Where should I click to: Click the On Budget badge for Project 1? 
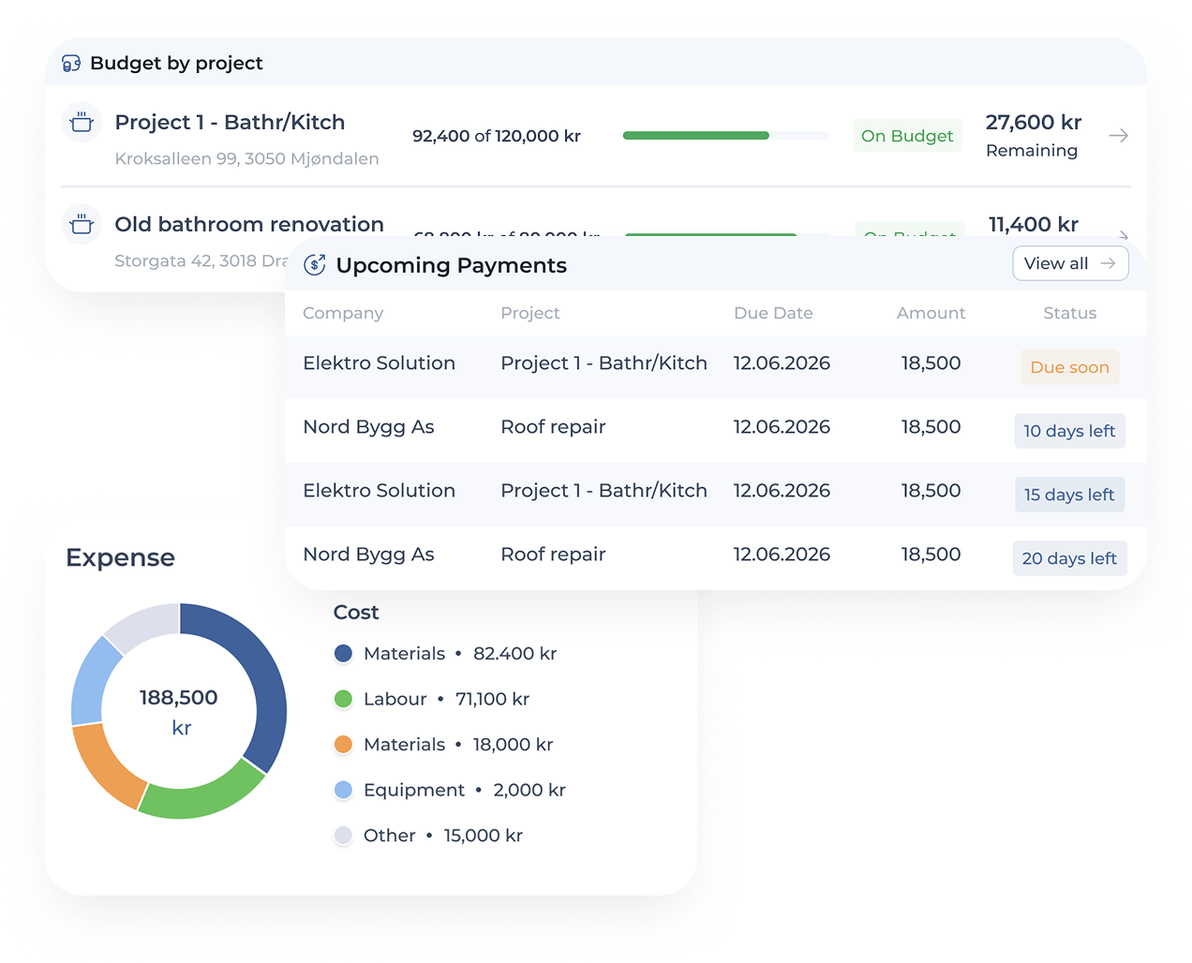pos(907,136)
